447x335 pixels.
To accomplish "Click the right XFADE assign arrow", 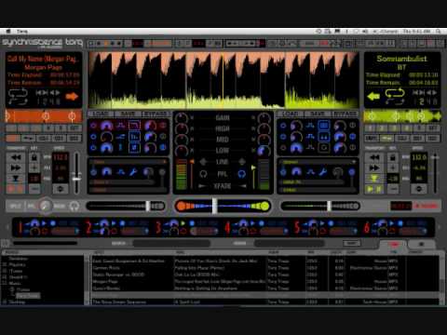I will pyautogui.click(x=243, y=186).
